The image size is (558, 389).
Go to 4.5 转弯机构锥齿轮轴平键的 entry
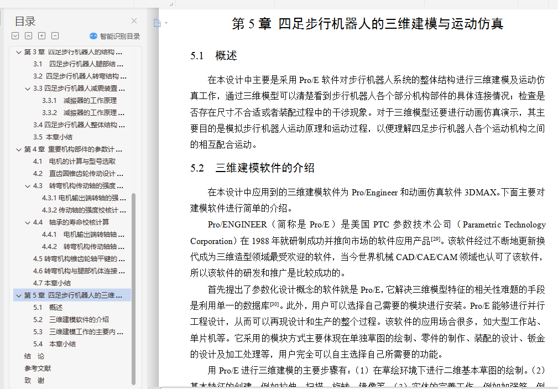[x=79, y=258]
